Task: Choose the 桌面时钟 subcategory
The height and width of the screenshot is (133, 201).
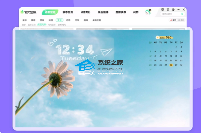Action: point(42,24)
